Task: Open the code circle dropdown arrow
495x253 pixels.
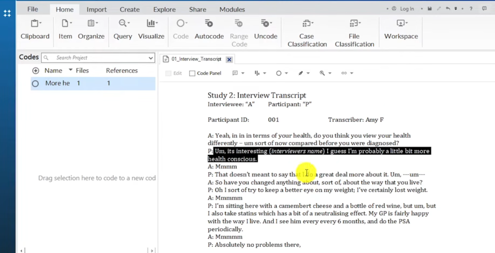Action: pyautogui.click(x=286, y=73)
